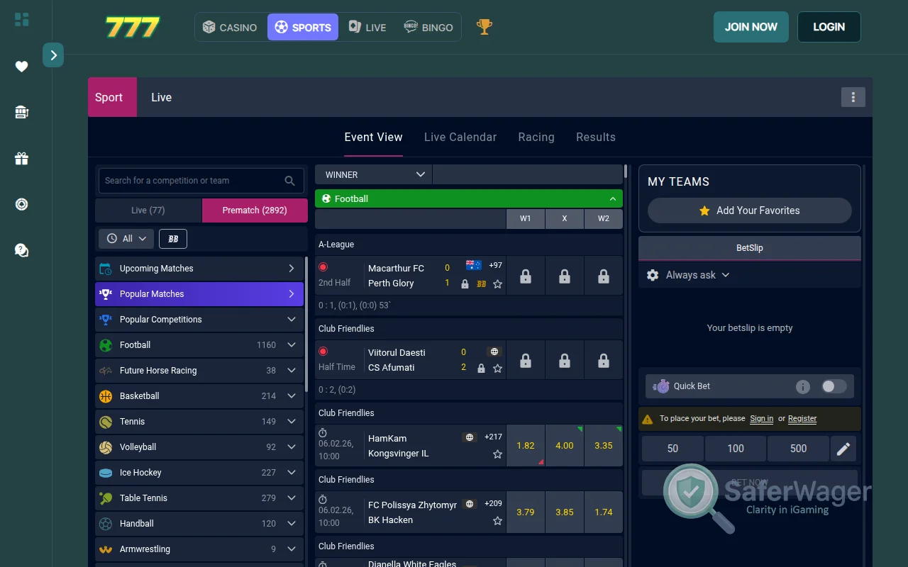Open the three-dot menu on the Sport header
Image resolution: width=908 pixels, height=567 pixels.
[x=853, y=97]
